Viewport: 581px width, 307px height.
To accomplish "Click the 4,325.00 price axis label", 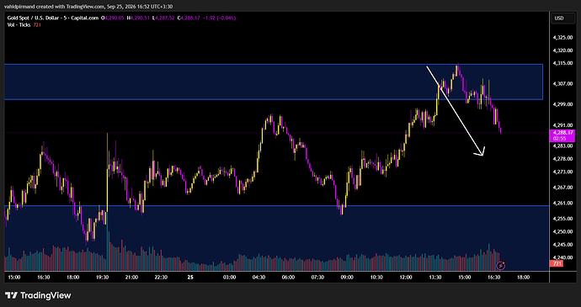I will (562, 37).
